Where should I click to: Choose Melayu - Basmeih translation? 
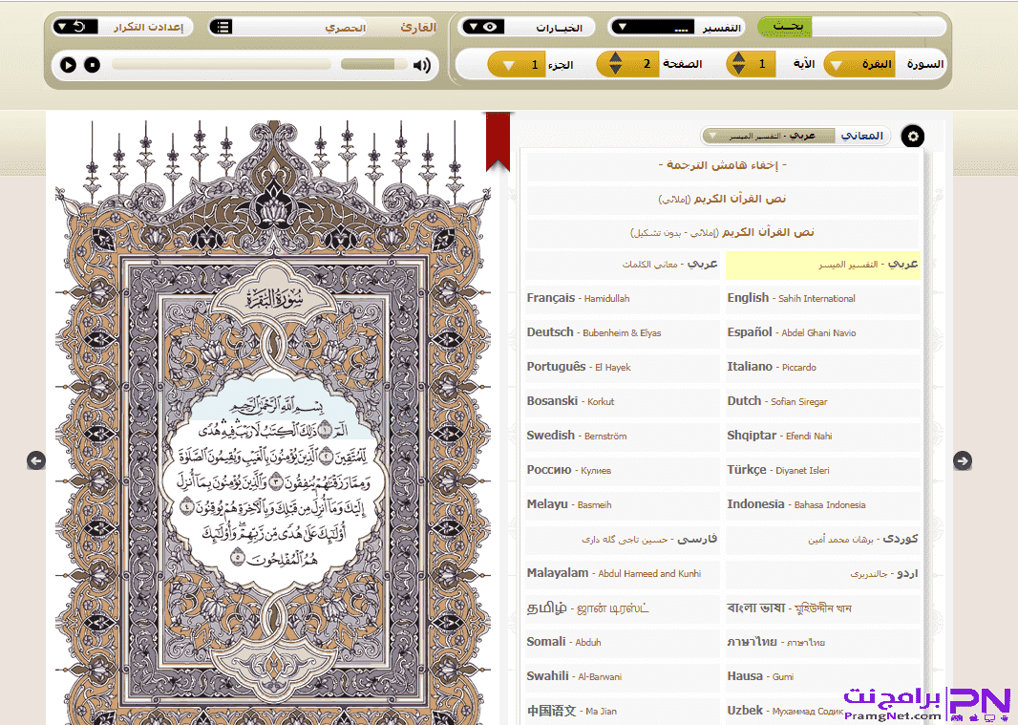[x=622, y=505]
